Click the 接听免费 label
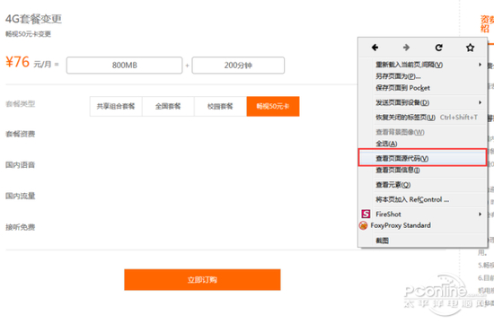 click(20, 227)
